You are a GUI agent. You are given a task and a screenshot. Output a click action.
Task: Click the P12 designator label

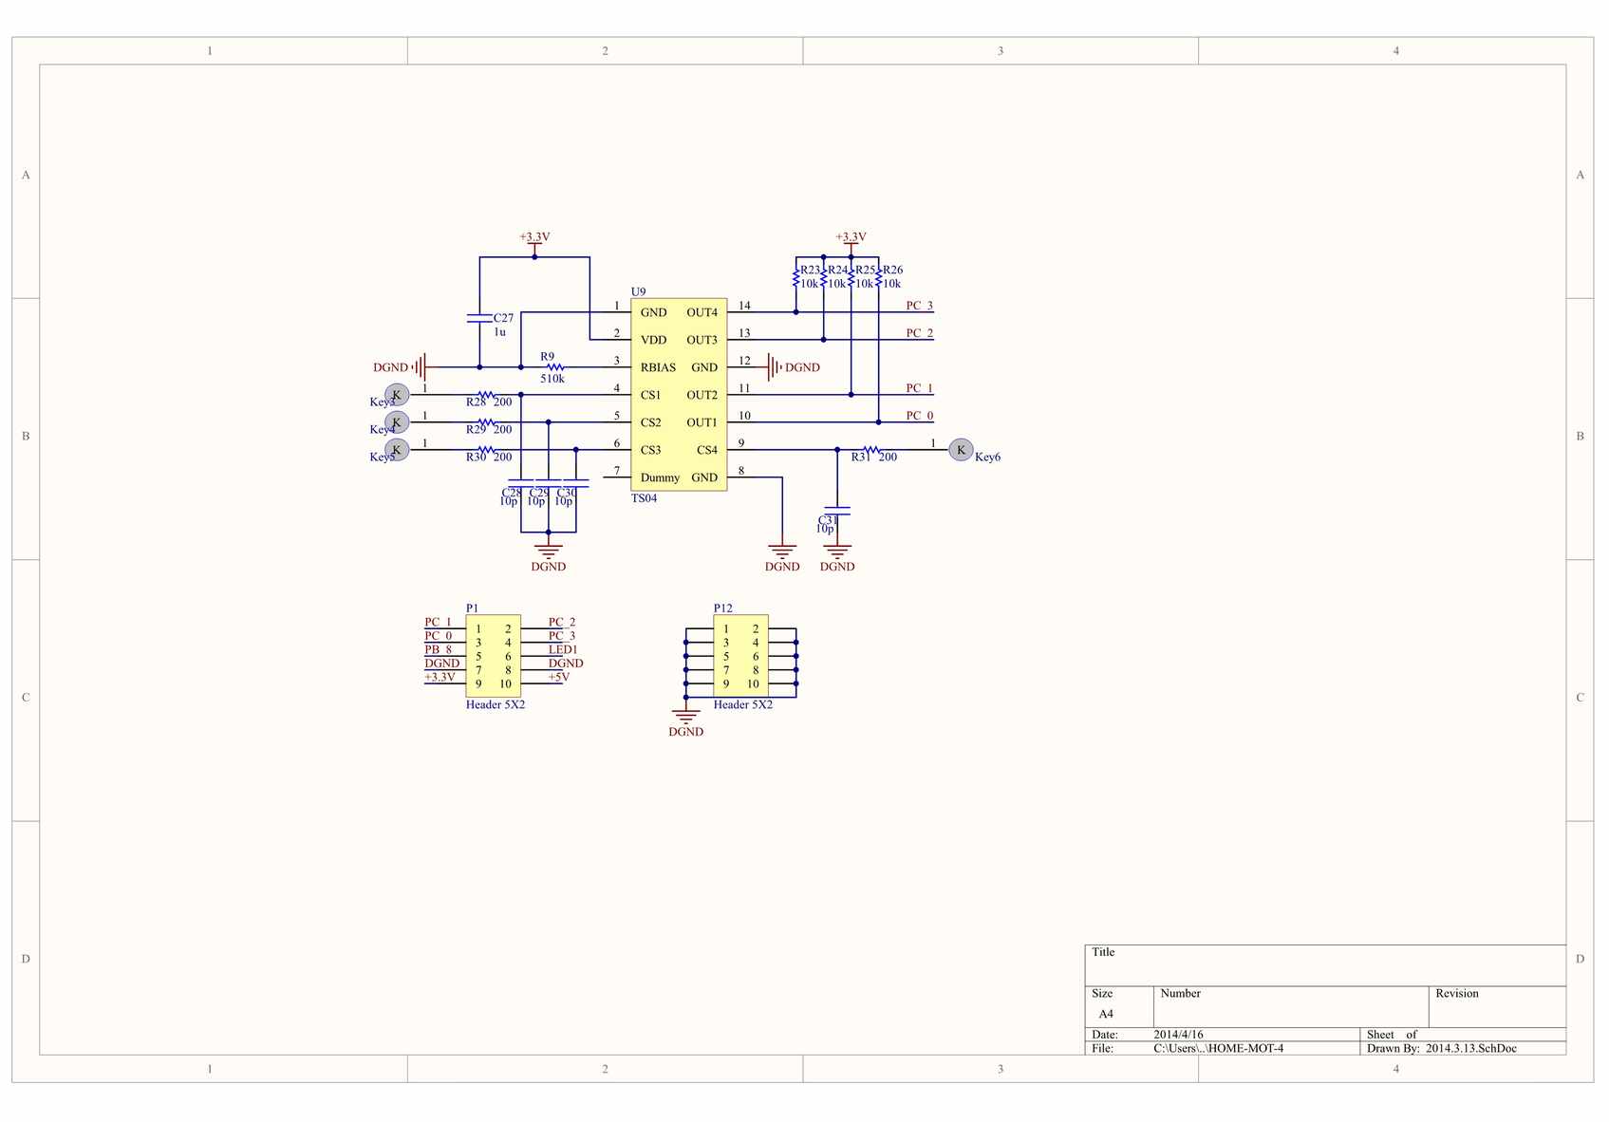click(x=722, y=608)
